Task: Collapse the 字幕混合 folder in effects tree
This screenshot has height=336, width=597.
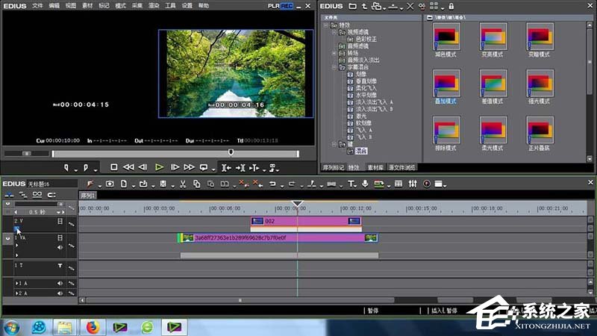Action: pyautogui.click(x=334, y=67)
